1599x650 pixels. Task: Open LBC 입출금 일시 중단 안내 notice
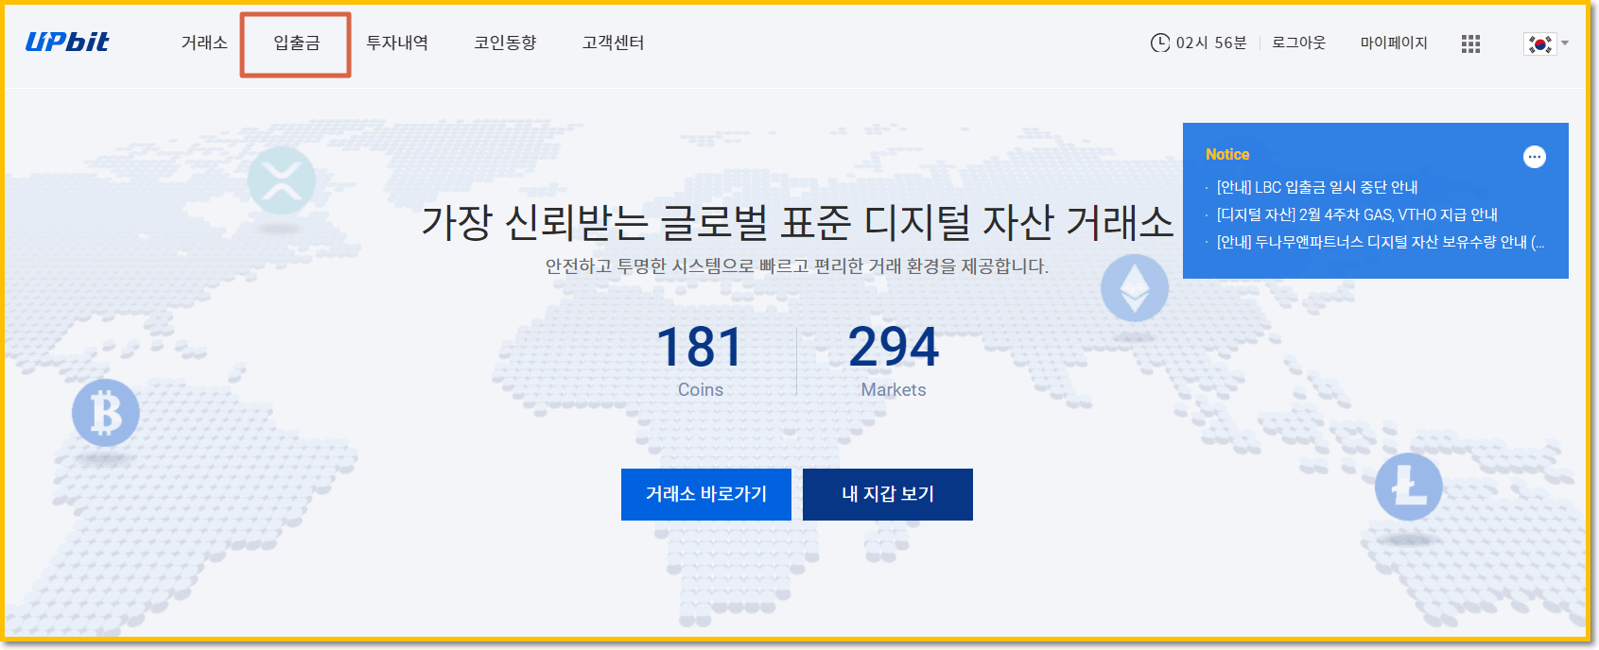pyautogui.click(x=1316, y=187)
